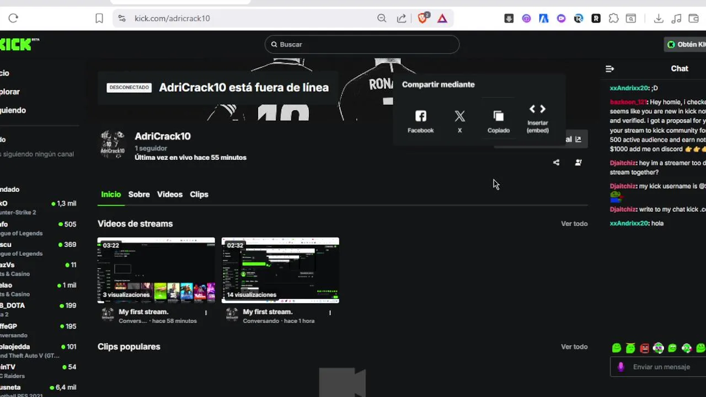Bookmark this page using the bookmark icon
Image resolution: width=706 pixels, height=397 pixels.
pos(99,18)
